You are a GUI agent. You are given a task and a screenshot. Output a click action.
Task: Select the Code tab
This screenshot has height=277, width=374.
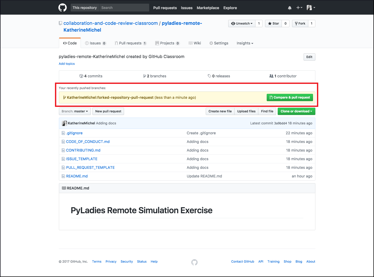point(70,43)
